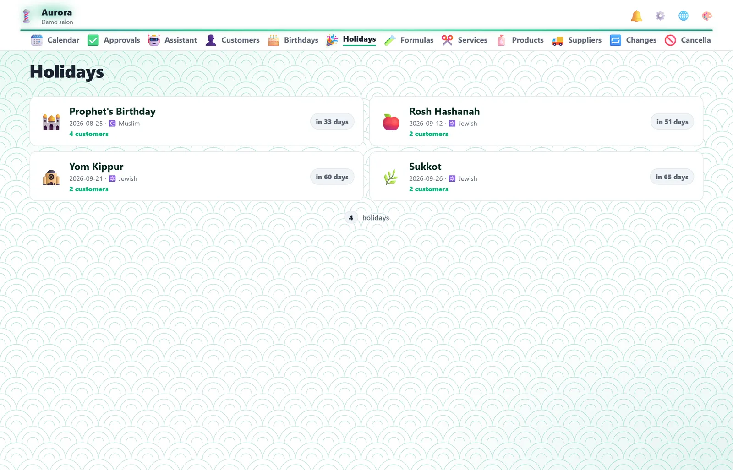Click the Suppliers truck icon
The height and width of the screenshot is (470, 733).
click(x=558, y=40)
